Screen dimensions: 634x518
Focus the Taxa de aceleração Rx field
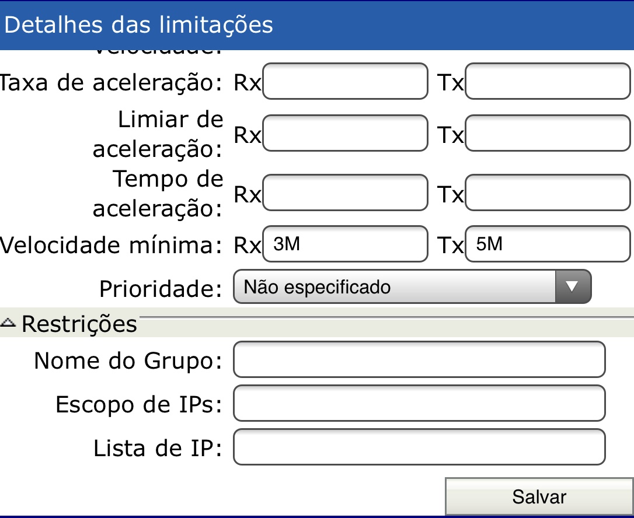click(346, 82)
